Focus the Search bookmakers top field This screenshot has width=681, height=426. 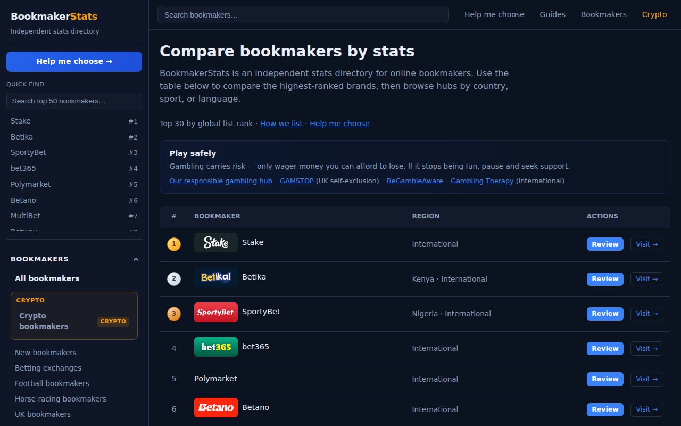303,15
